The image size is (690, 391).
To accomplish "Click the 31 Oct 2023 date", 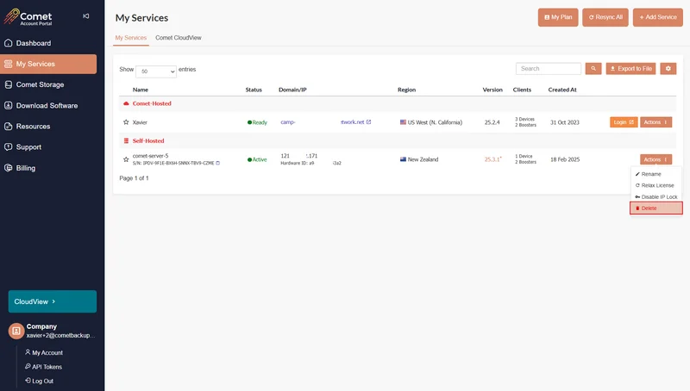I will tap(565, 122).
